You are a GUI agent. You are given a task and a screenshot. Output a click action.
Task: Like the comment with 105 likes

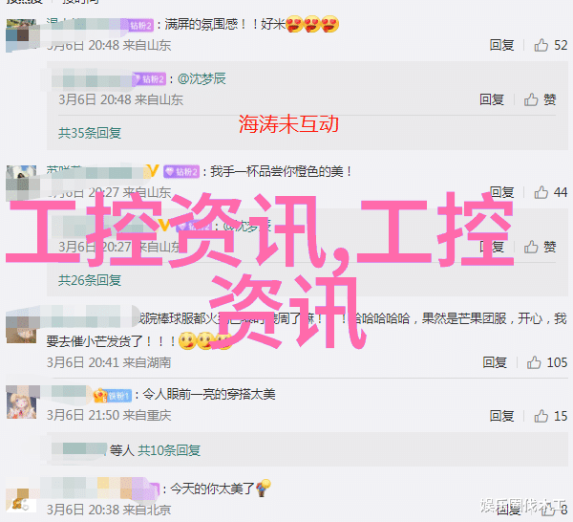click(534, 362)
